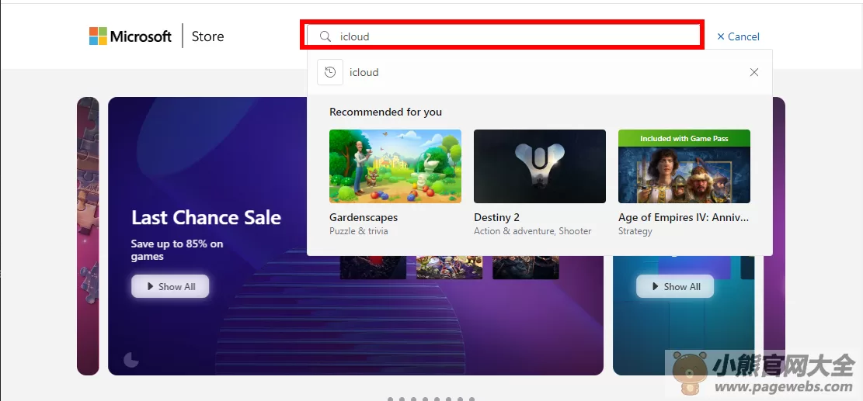Viewport: 863px width, 401px height.
Task: Click the search magnifier icon
Action: 325,36
